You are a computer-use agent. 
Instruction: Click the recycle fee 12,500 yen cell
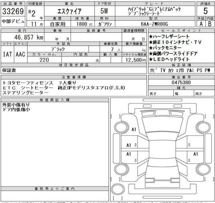coord(134,60)
